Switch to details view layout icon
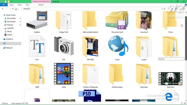 (x=182, y=103)
